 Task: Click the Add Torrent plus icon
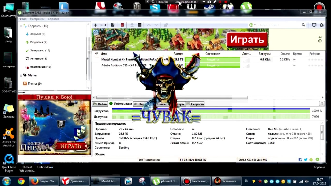point(95,25)
